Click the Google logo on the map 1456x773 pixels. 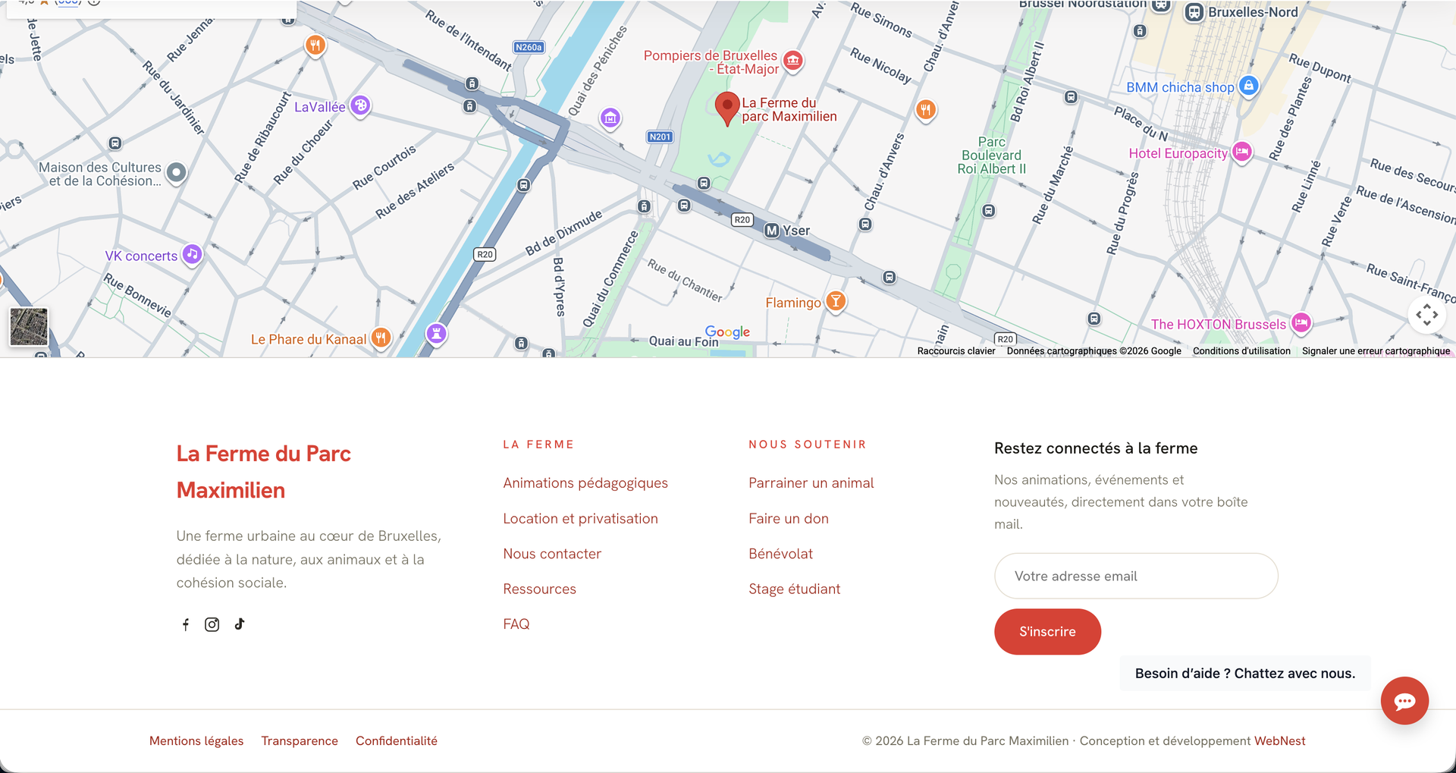727,332
